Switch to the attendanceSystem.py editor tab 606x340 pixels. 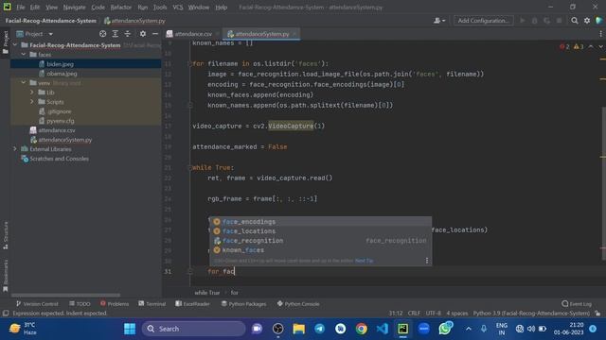click(x=262, y=34)
